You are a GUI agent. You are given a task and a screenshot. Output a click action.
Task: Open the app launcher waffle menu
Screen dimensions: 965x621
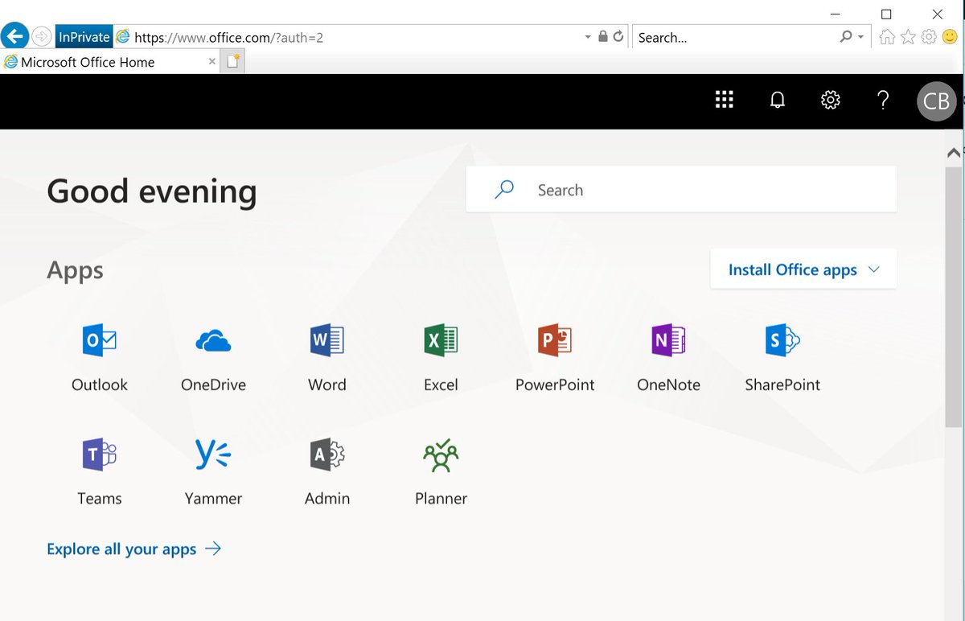[x=724, y=100]
